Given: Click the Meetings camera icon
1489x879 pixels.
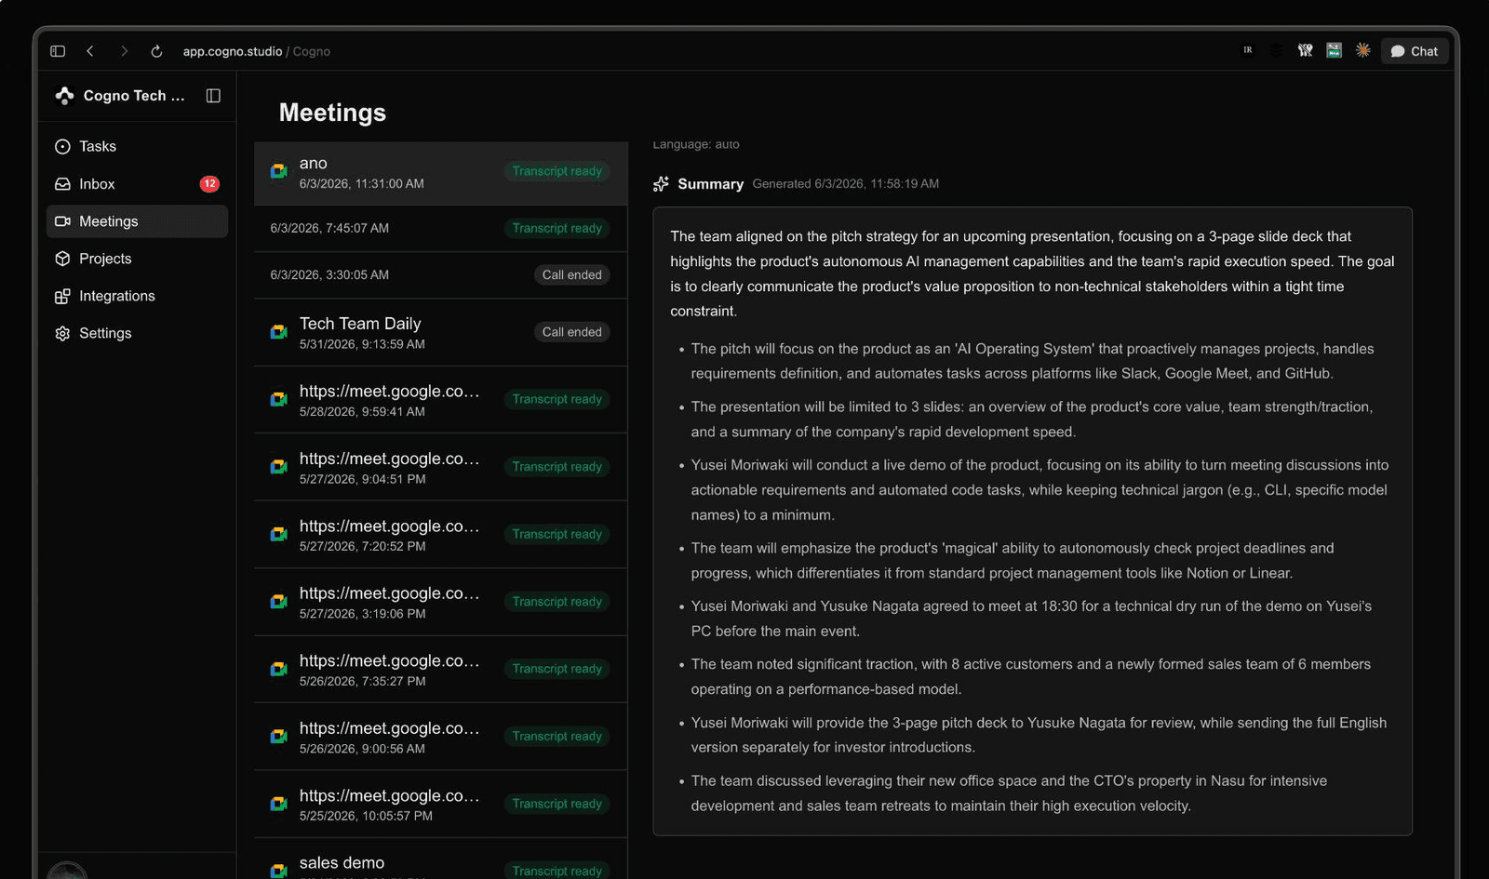Looking at the screenshot, I should point(62,221).
